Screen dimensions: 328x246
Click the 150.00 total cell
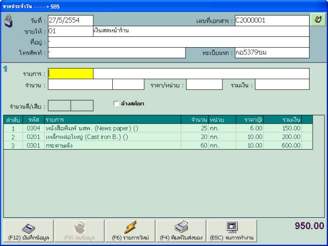click(x=282, y=128)
